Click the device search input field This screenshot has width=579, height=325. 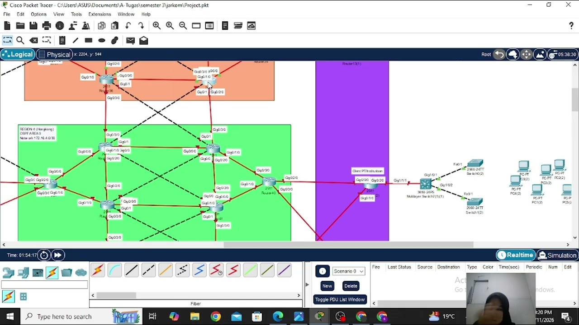click(x=44, y=285)
